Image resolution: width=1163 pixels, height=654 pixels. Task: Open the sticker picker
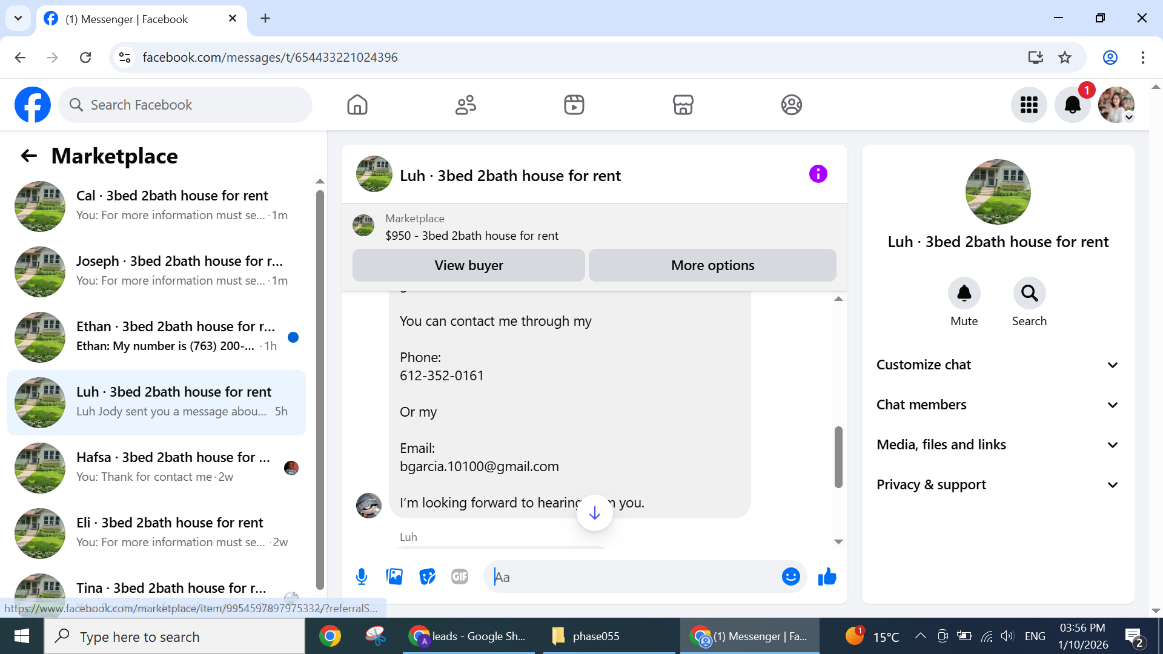(x=427, y=576)
